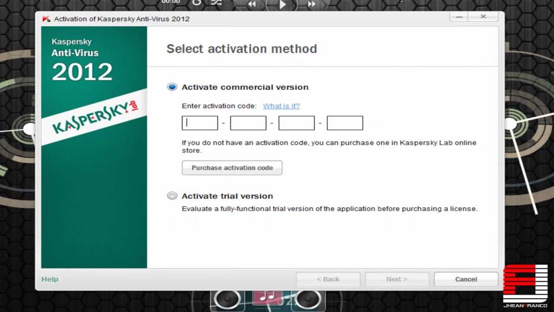
Task: Play music in the desktop media widget
Action: coord(282,4)
